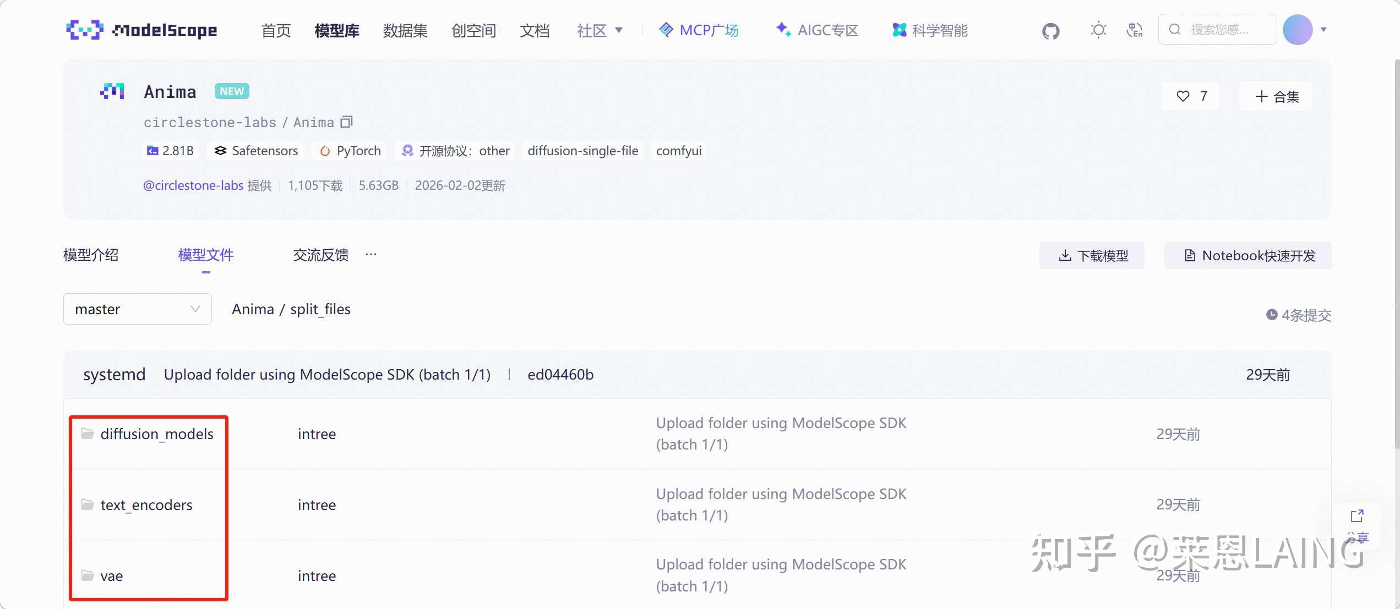1400x609 pixels.
Task: Switch to the 模型介绍 tab
Action: 91,255
